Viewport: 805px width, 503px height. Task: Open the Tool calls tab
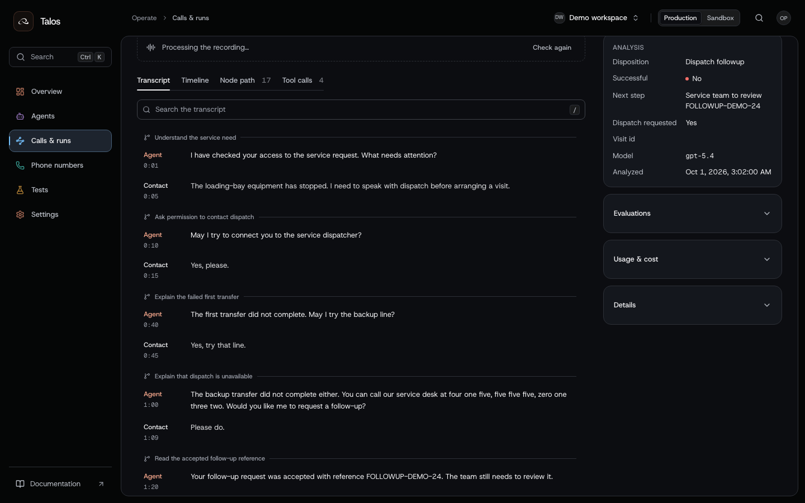click(x=303, y=80)
